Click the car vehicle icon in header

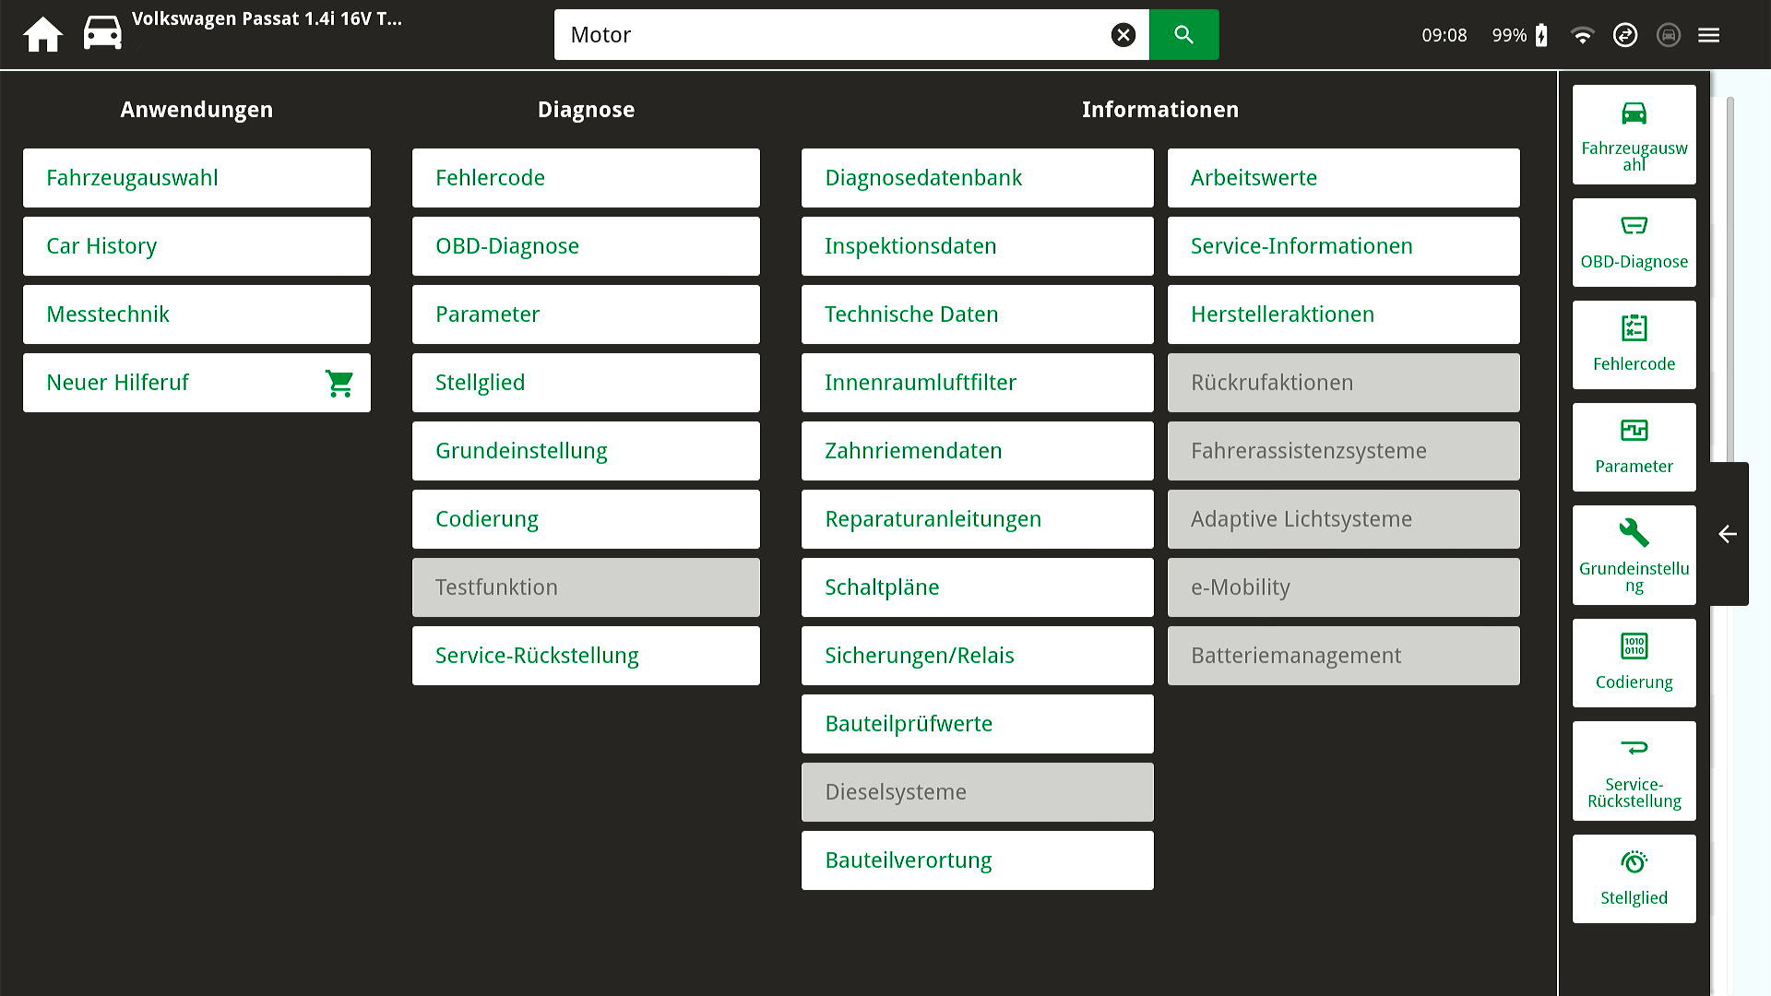pos(102,33)
